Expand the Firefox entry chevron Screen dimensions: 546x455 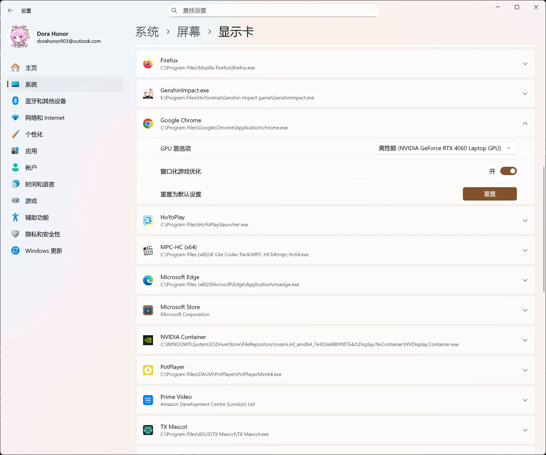[x=525, y=64]
